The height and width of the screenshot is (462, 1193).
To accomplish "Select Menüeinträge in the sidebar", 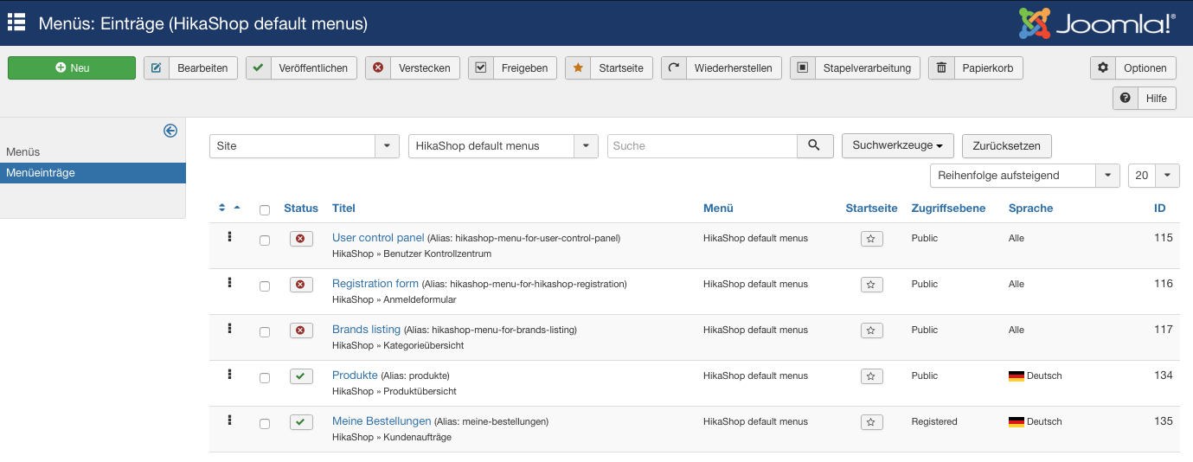I will click(41, 173).
